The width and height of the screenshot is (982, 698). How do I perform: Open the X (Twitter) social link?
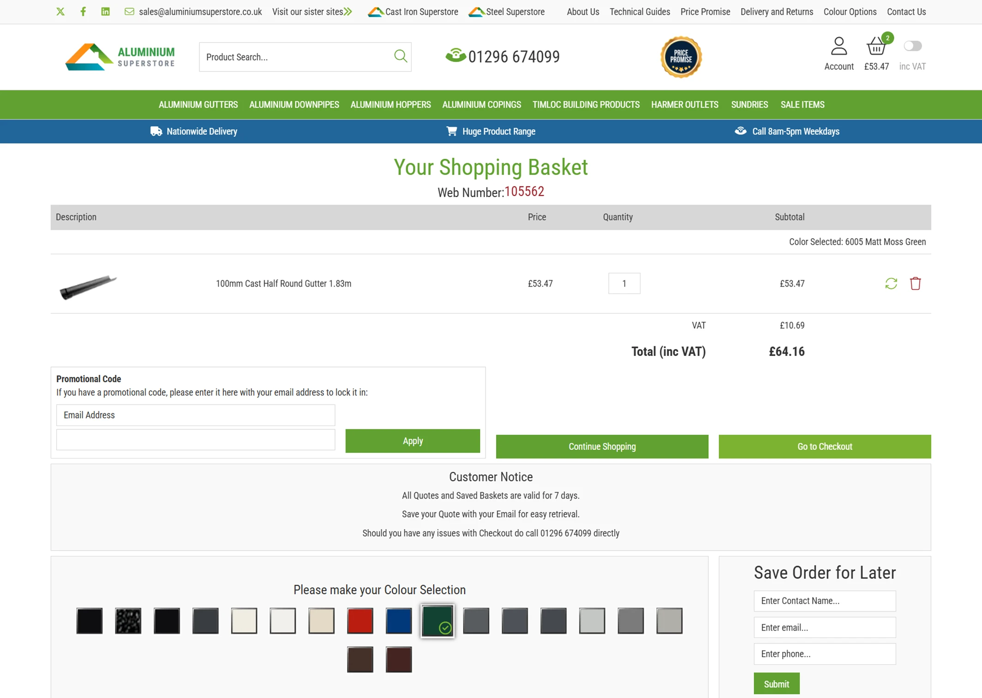pos(60,12)
